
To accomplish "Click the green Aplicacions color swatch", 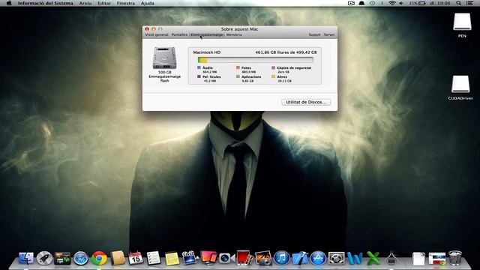I will (238, 76).
